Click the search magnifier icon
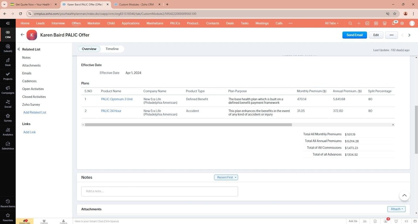 [350, 23]
